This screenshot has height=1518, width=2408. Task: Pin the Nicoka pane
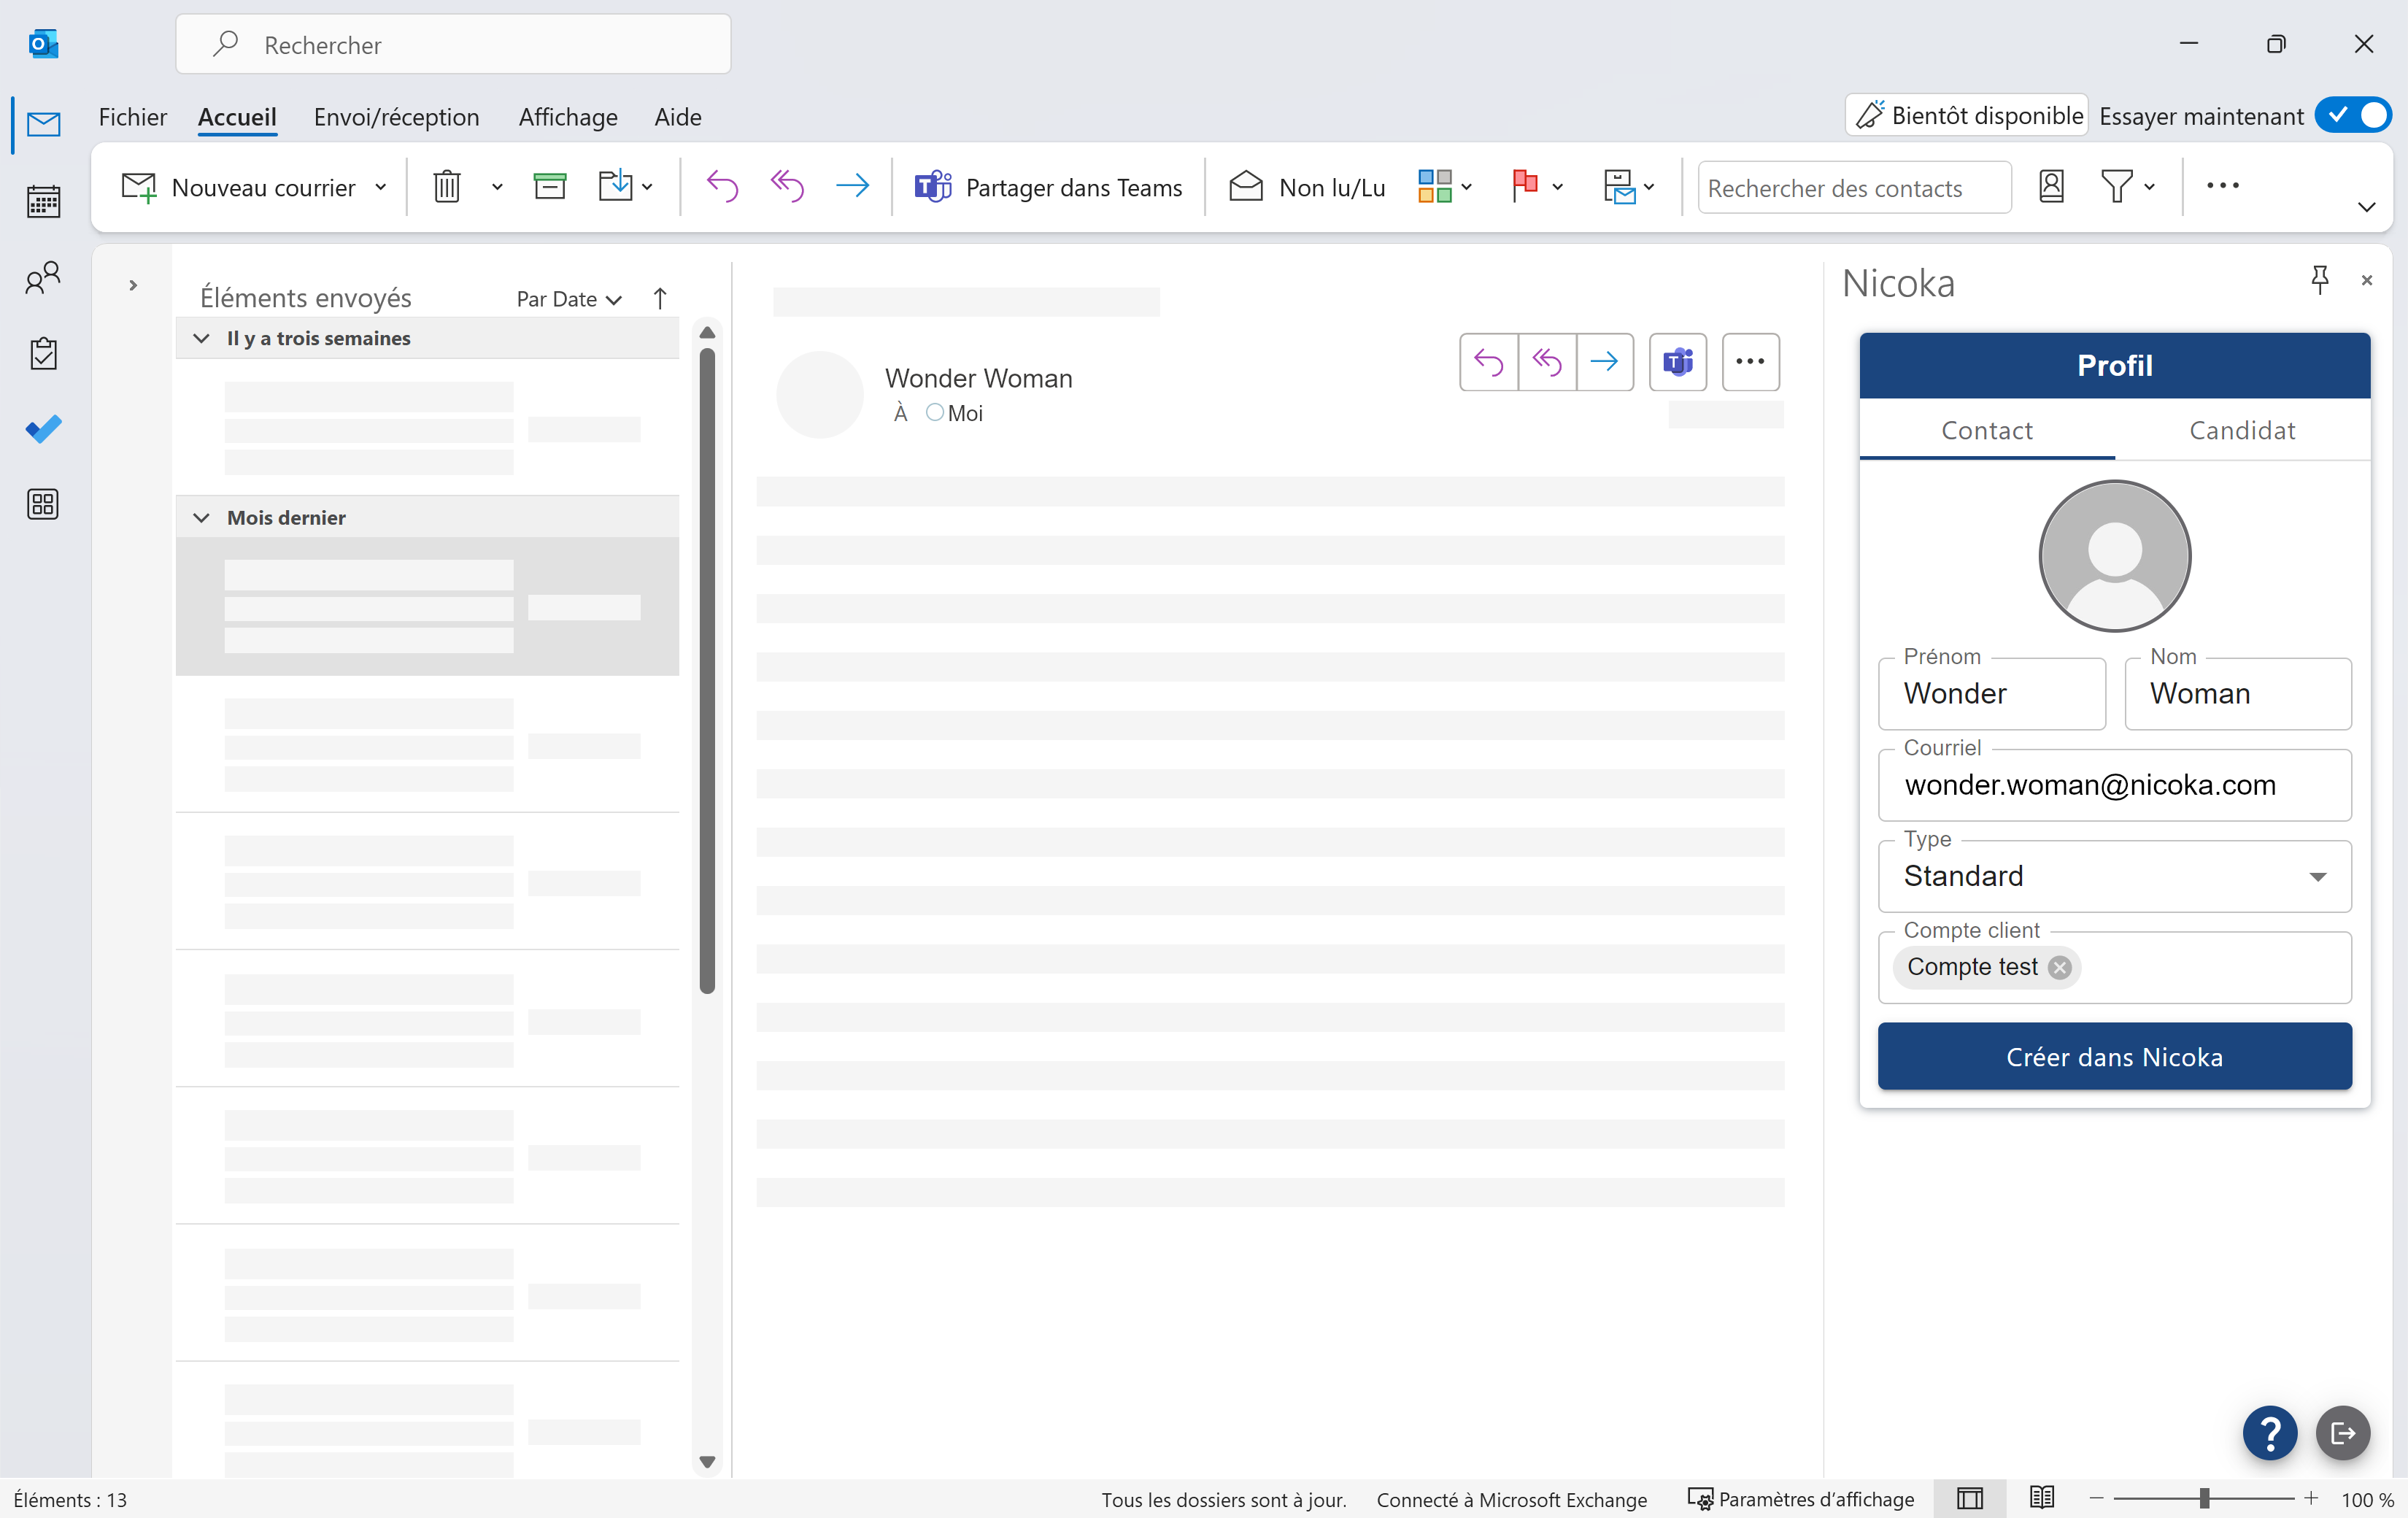(x=2320, y=279)
